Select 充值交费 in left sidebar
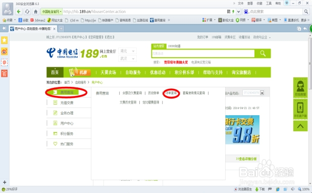This screenshot has width=312, height=193. tap(67, 103)
